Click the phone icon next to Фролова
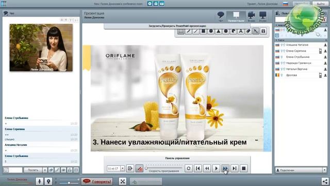 point(320,75)
